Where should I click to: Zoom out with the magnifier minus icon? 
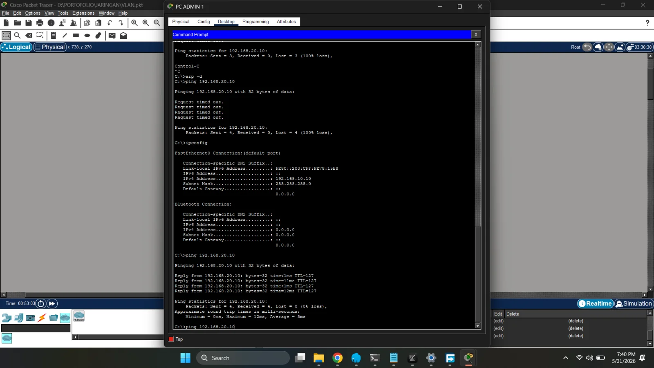click(157, 23)
